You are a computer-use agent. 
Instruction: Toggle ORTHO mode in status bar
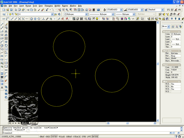click(54, 137)
